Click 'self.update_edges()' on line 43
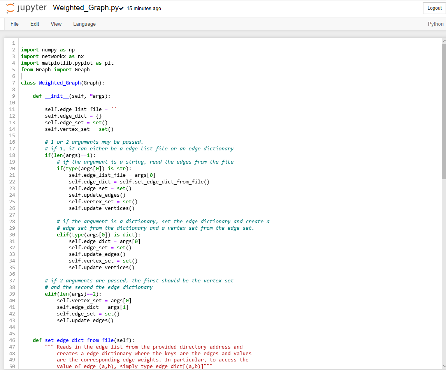 [85, 321]
